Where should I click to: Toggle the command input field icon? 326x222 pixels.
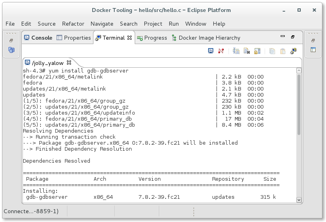point(236,51)
